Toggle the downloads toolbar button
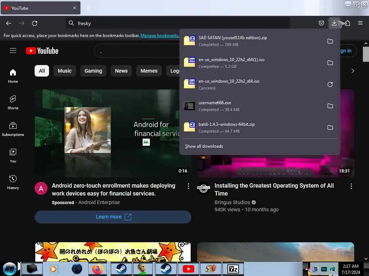Viewport: 369px width, 276px height. point(334,23)
